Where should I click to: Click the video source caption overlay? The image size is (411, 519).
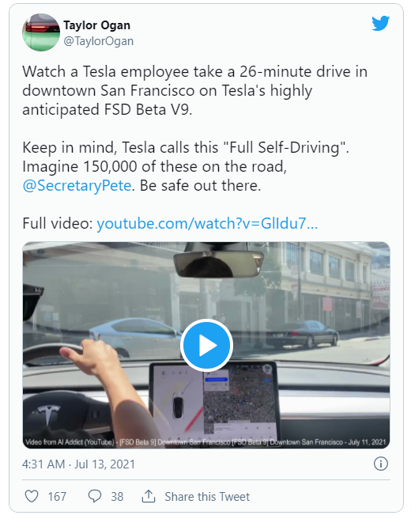coord(205,442)
